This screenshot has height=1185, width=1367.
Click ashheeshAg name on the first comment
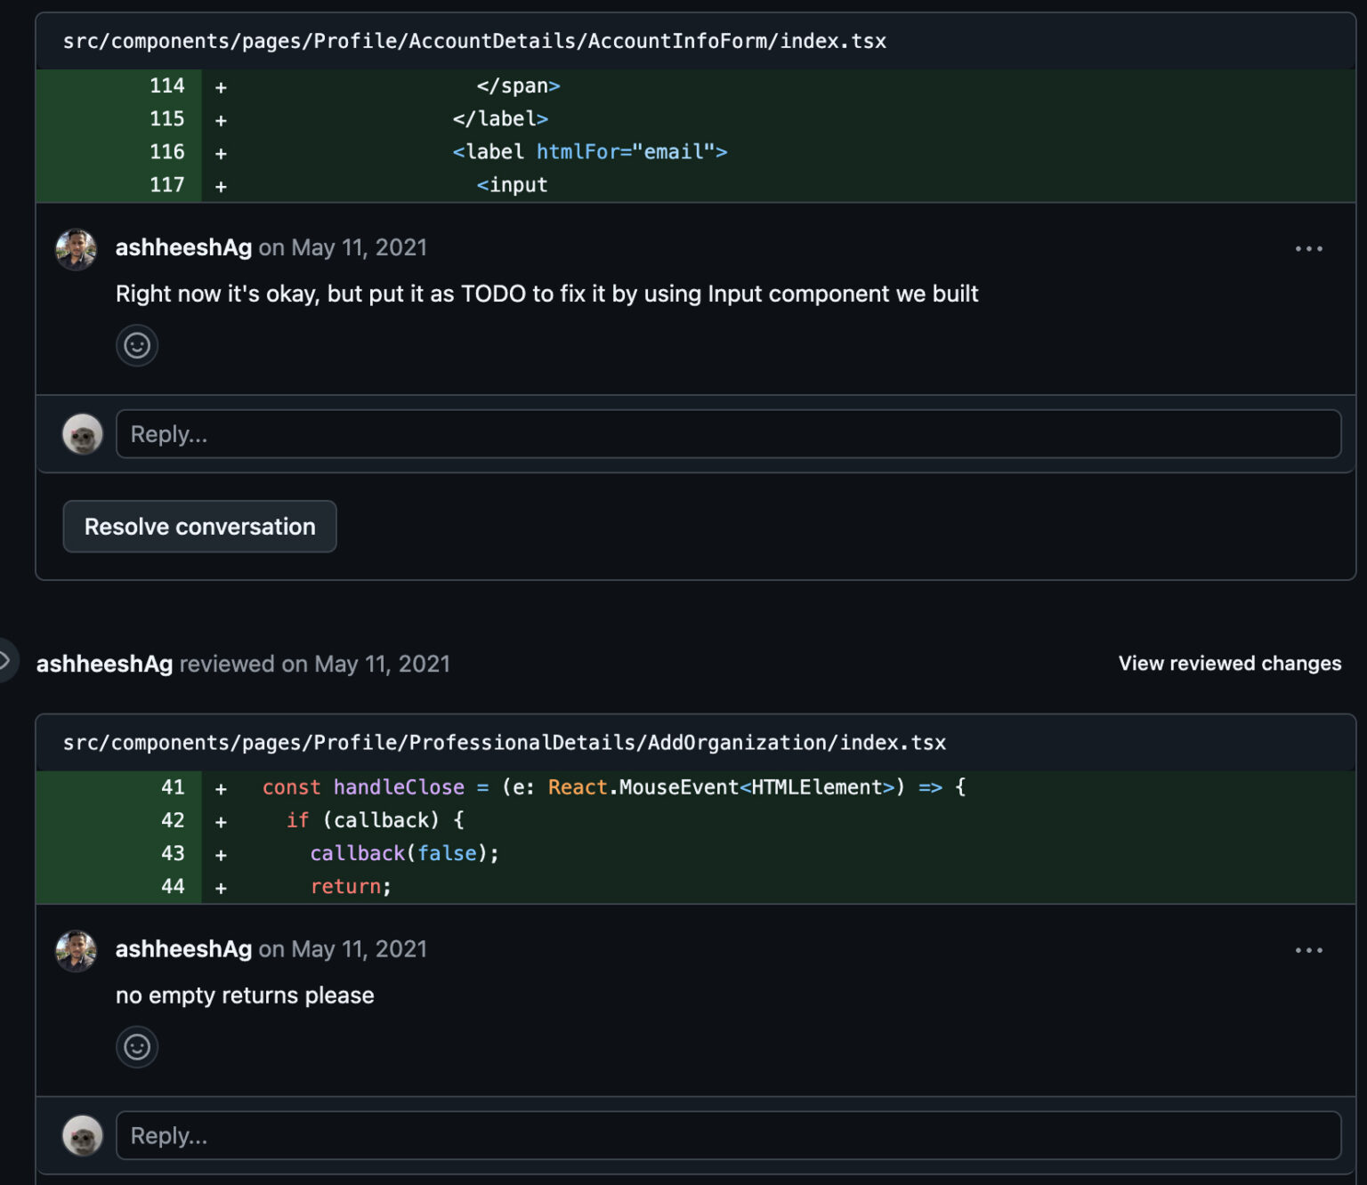(x=182, y=247)
